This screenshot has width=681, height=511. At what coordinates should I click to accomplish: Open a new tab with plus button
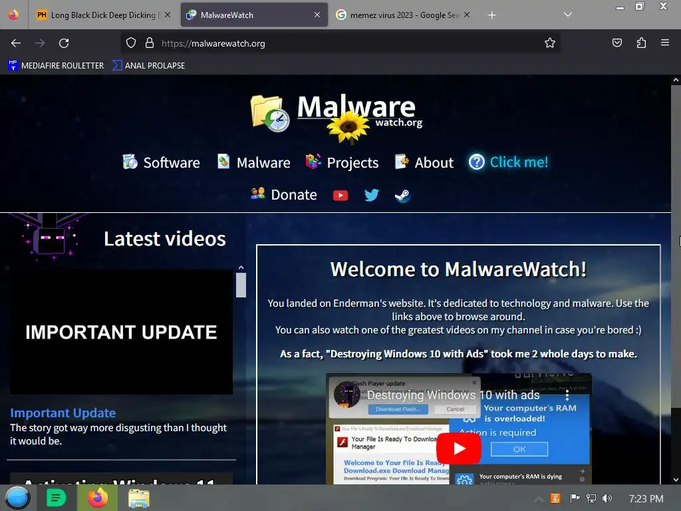491,15
